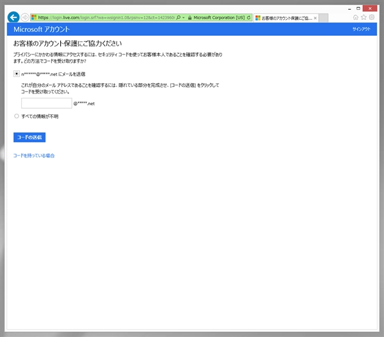Image resolution: width=384 pixels, height=337 pixels.
Task: Maximize the browser window
Action: 358,8
